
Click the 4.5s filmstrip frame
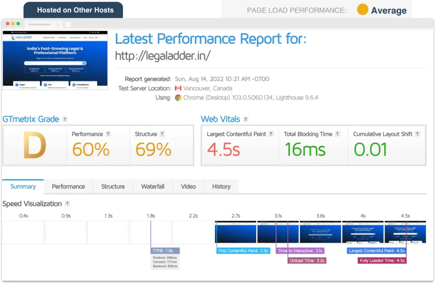405,232
